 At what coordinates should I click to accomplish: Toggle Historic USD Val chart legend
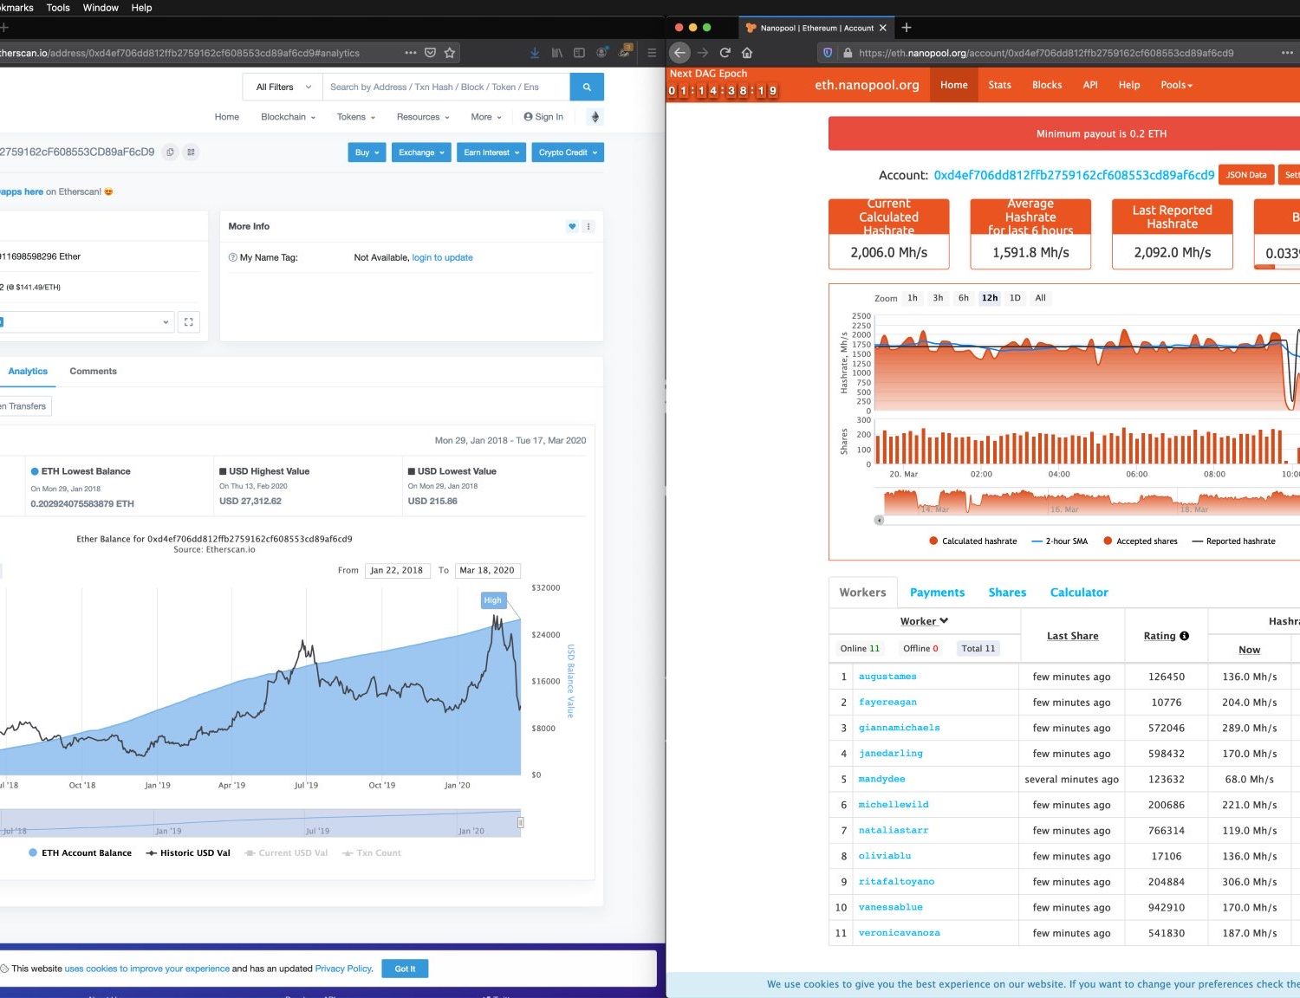click(188, 853)
